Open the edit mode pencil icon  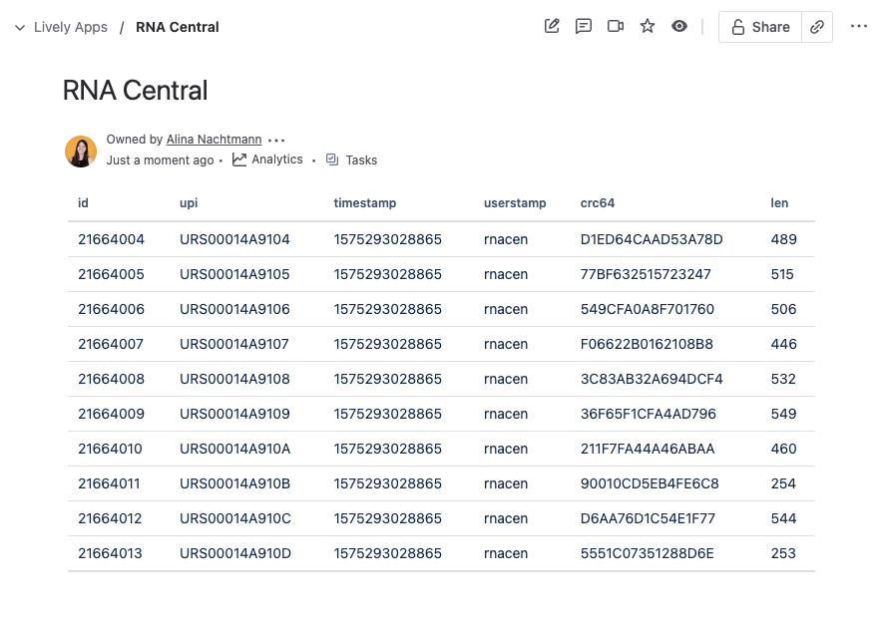coord(552,27)
